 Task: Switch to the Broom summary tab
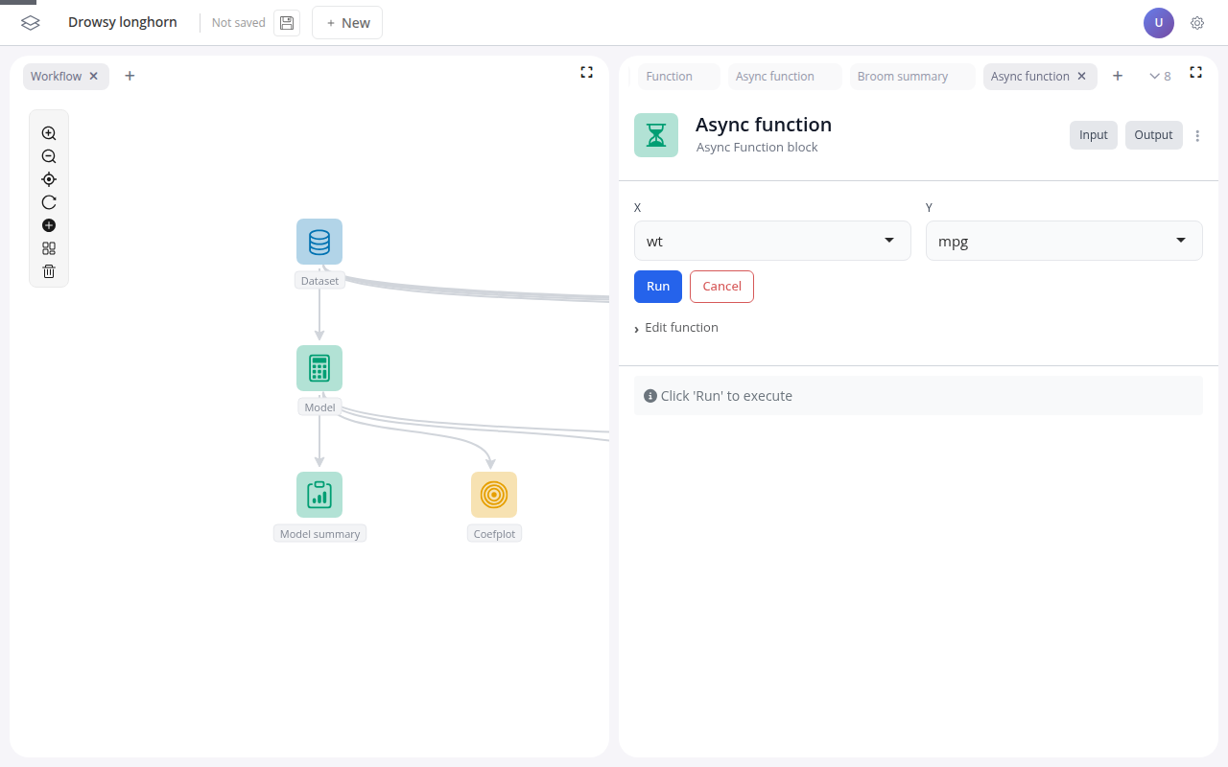click(x=903, y=77)
